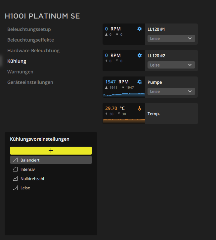This screenshot has width=216, height=240.
Task: Click the temperature history graph
Action: [124, 121]
